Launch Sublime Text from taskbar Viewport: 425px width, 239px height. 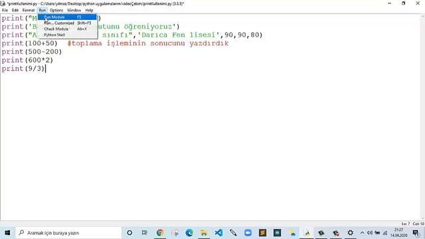[262, 233]
